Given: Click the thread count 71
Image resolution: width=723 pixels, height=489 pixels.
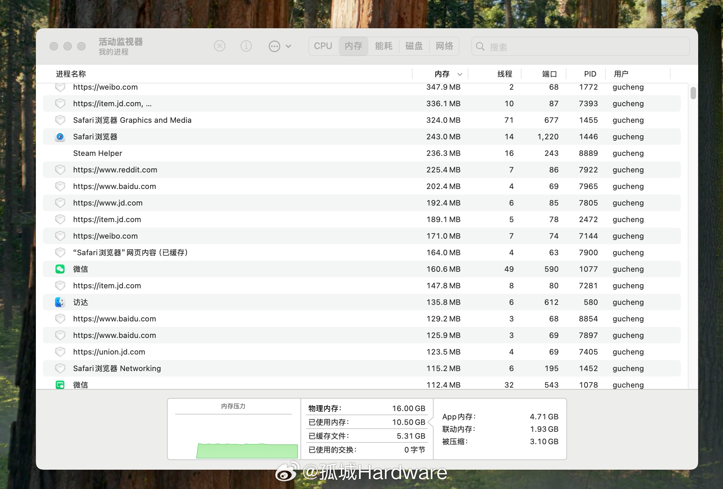Looking at the screenshot, I should click(509, 120).
